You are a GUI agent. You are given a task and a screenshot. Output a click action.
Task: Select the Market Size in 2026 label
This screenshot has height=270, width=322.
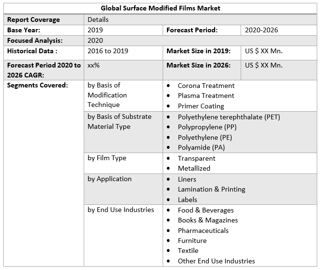click(x=198, y=65)
